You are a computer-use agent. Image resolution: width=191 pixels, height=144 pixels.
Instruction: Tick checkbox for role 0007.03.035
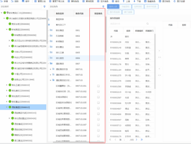tap(98, 103)
